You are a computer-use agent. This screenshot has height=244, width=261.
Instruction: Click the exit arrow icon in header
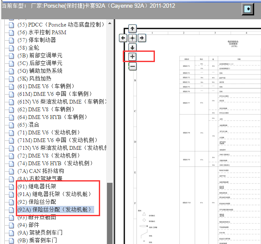tap(248, 9)
